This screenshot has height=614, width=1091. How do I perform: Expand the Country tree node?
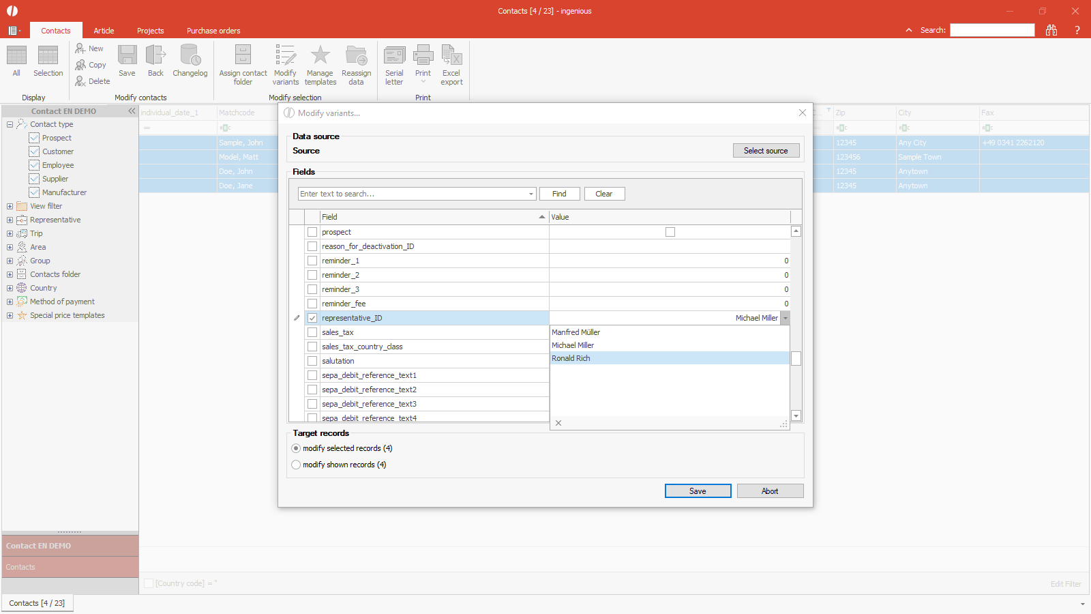coord(10,288)
